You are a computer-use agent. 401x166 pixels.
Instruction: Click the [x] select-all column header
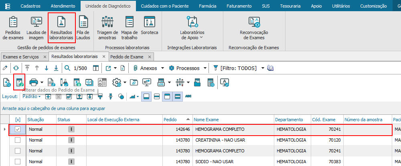(x=18, y=120)
